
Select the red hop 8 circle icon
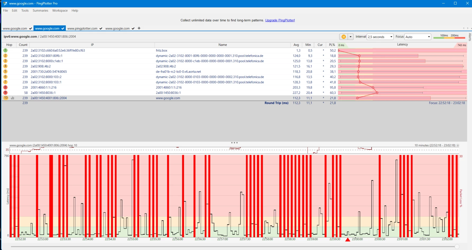[5, 87]
